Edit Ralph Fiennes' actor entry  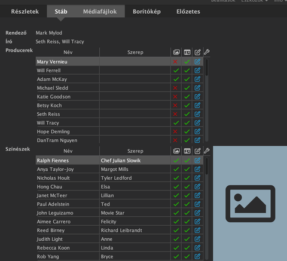point(197,160)
